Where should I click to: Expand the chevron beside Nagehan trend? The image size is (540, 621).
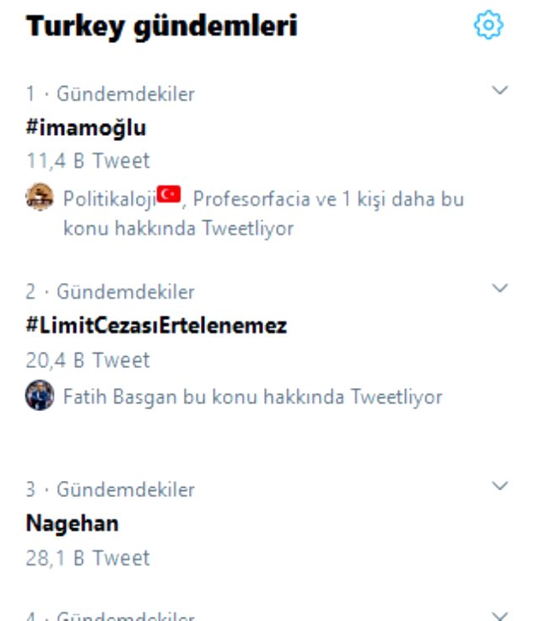499,486
